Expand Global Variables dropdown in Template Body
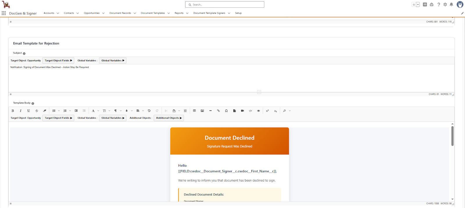Screen dimensions: 465x208 coord(112,118)
